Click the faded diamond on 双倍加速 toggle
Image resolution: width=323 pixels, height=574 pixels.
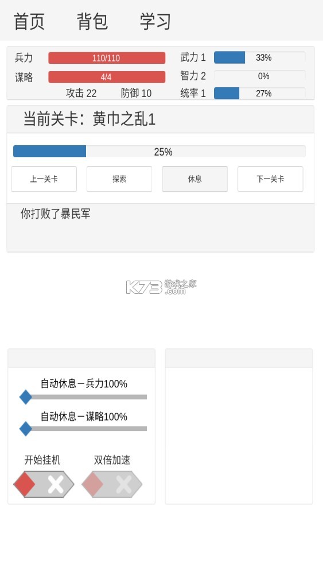92,484
